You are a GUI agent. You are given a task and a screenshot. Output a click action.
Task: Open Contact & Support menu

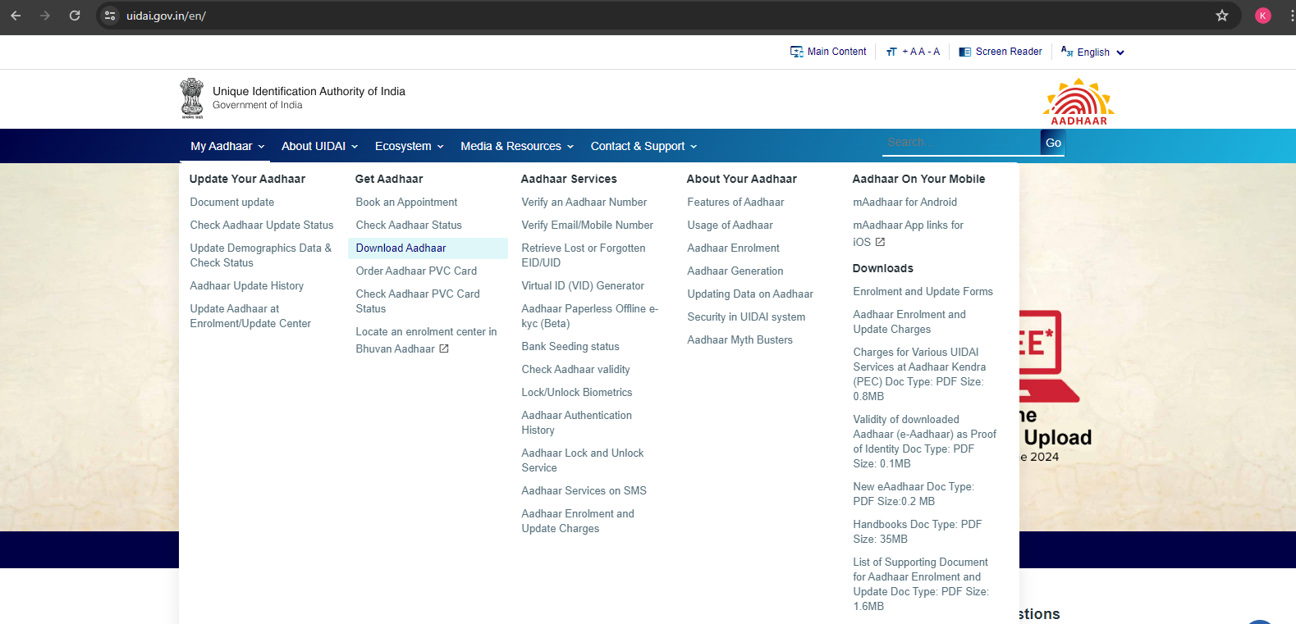tap(643, 146)
